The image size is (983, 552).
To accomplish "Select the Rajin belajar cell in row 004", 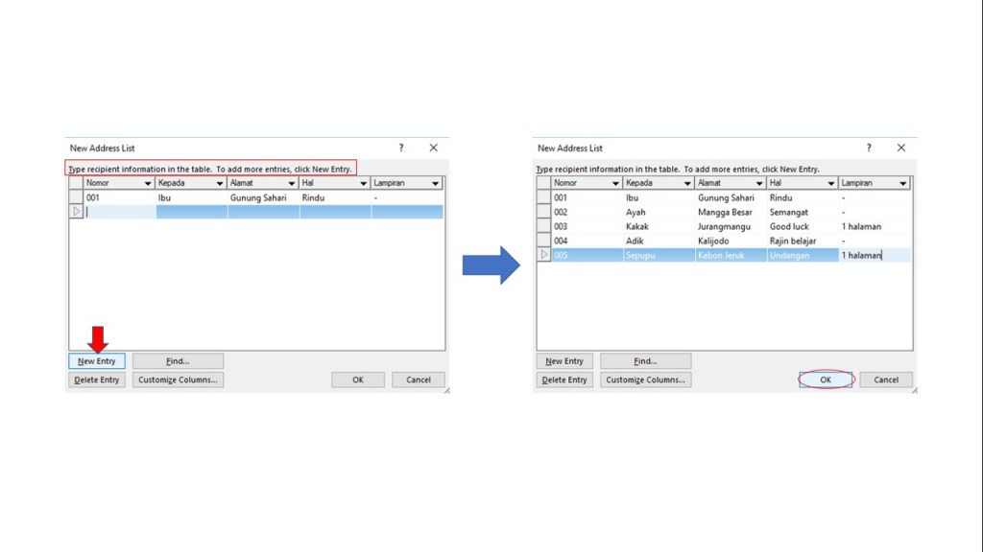I will (x=793, y=241).
